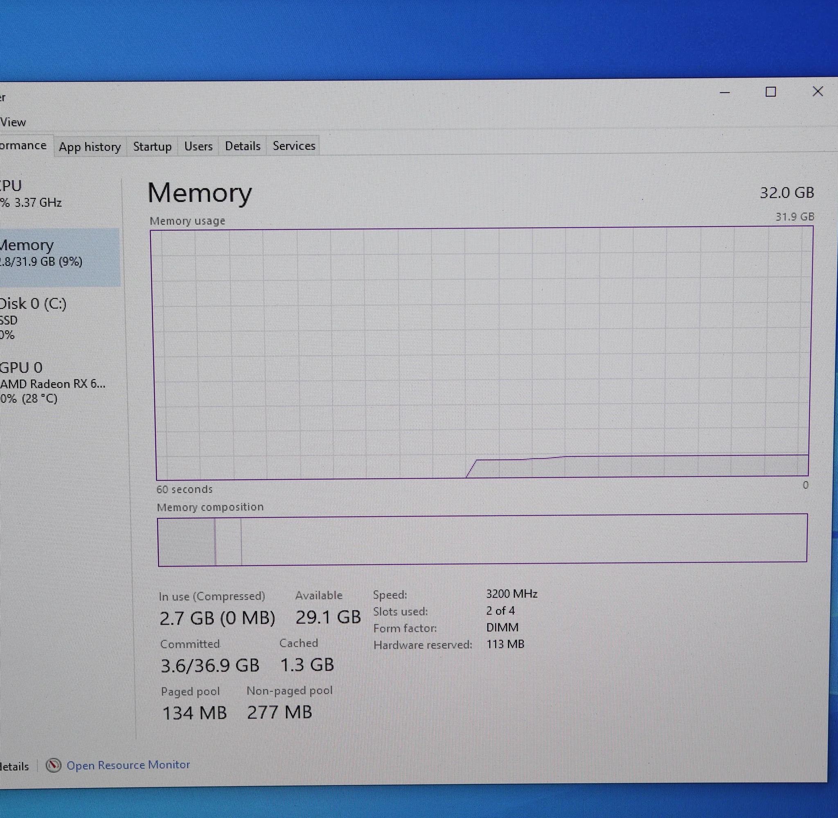Open the Details tab
Screen dimensions: 838x818
[243, 146]
